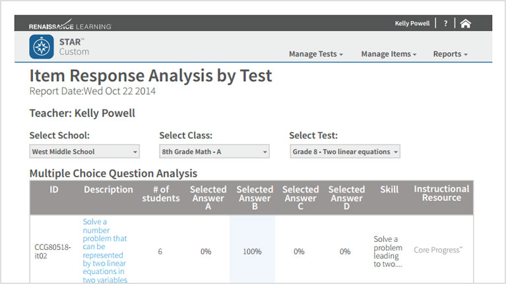Viewport: 506px width, 284px height.
Task: Open help via the question mark icon
Action: click(445, 24)
